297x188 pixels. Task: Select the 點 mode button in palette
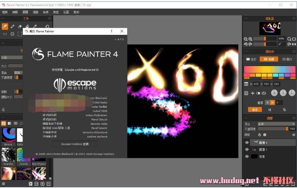coord(284,109)
